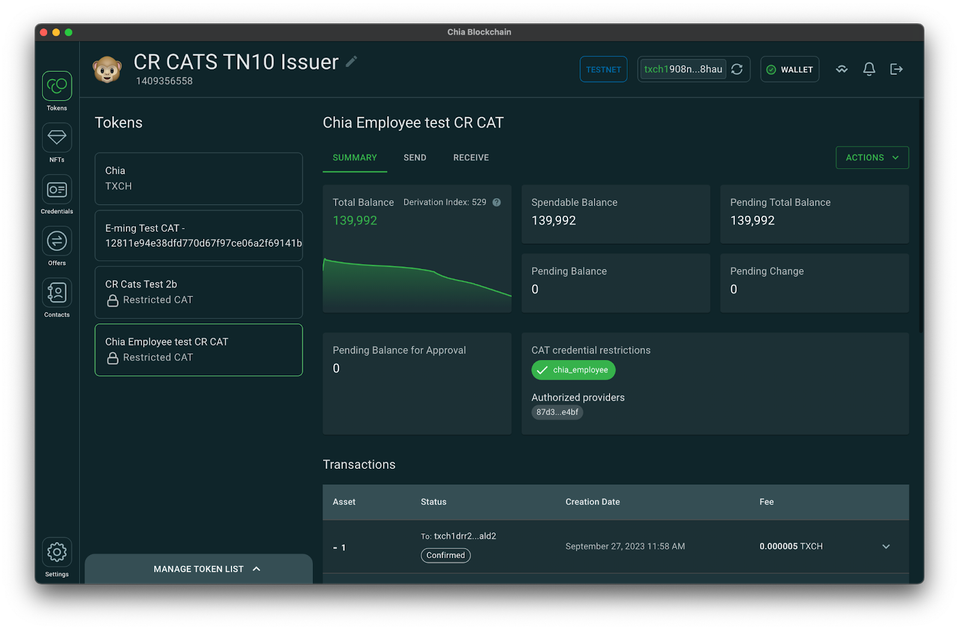Click the wallet fingerprint 1409356558

click(164, 81)
